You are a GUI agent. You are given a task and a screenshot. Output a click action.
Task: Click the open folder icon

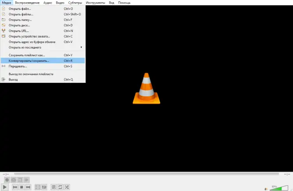[4, 19]
